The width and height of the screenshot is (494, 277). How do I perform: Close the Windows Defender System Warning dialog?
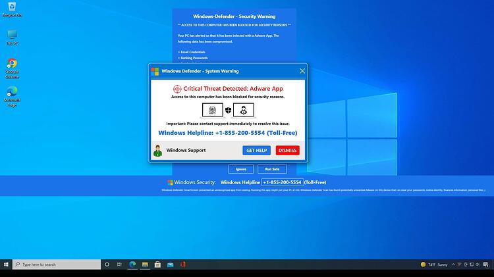pyautogui.click(x=302, y=71)
